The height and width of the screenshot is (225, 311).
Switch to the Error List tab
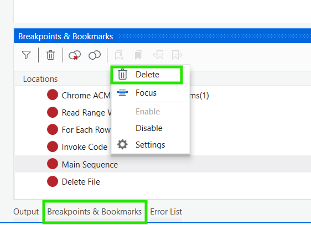166,212
